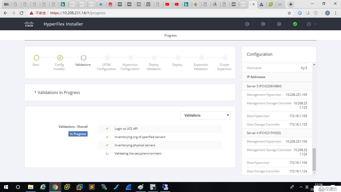Click the Validations in Progress text
The height and width of the screenshot is (192, 341).
pos(59,92)
